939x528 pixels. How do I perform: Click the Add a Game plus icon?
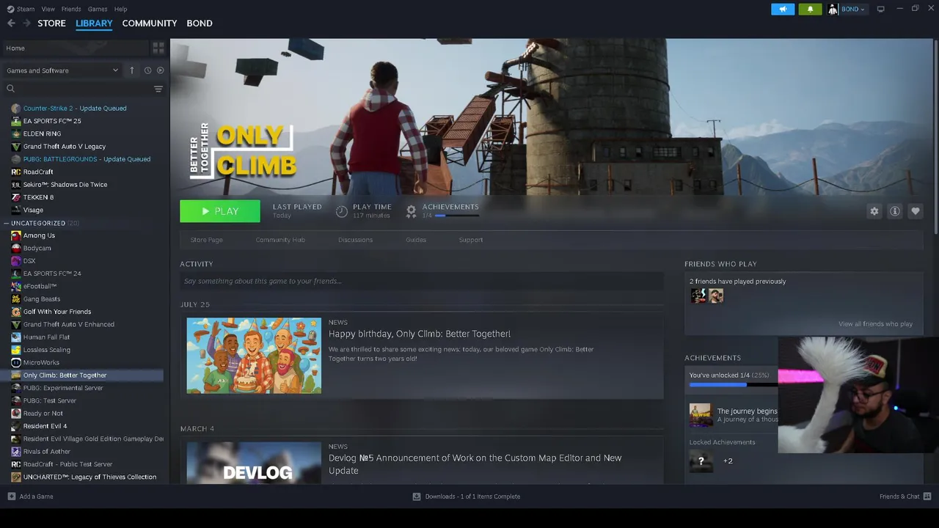pyautogui.click(x=11, y=496)
